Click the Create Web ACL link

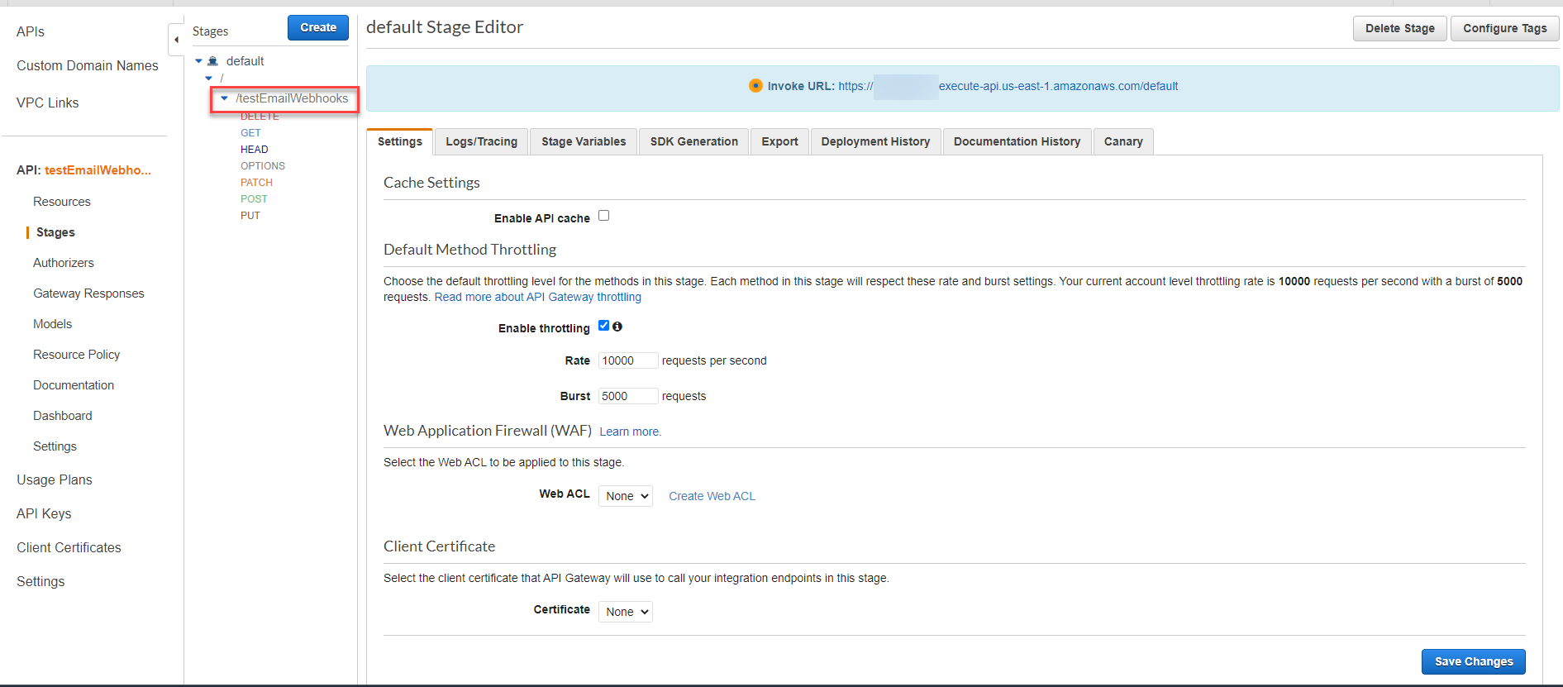coord(712,496)
